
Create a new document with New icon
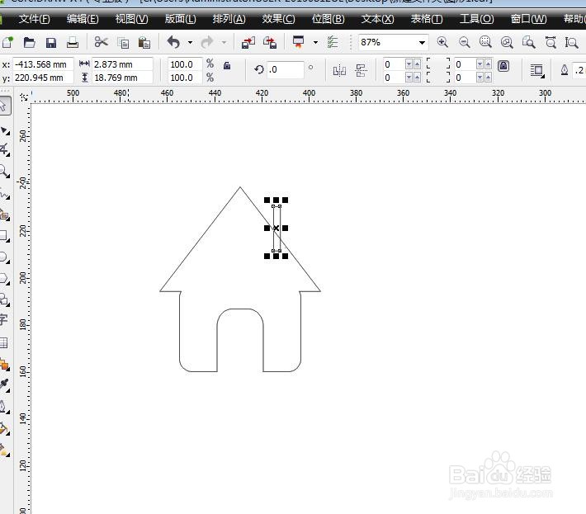point(7,42)
